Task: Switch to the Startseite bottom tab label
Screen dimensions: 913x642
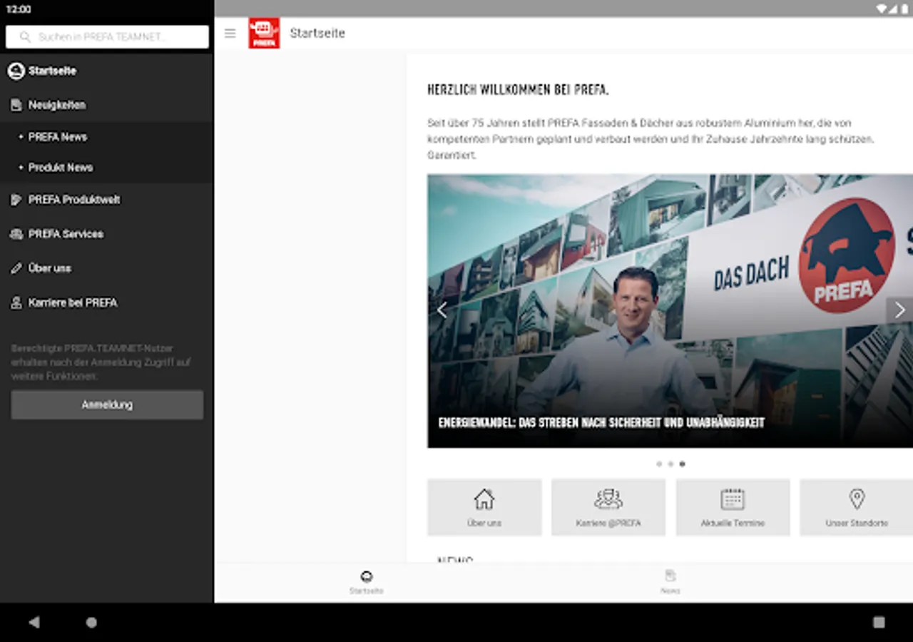Action: click(367, 591)
